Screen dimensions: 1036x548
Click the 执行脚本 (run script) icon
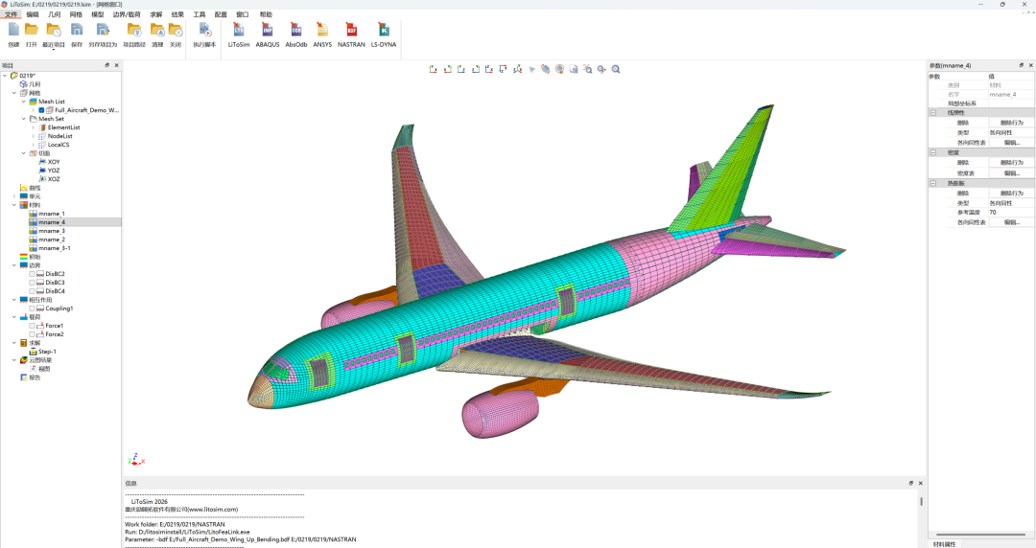[205, 31]
